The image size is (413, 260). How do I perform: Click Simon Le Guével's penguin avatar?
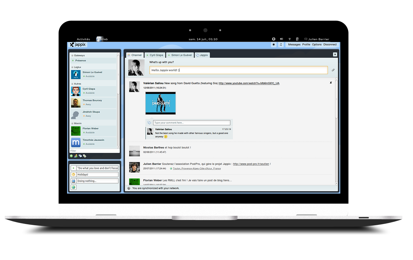tap(76, 74)
